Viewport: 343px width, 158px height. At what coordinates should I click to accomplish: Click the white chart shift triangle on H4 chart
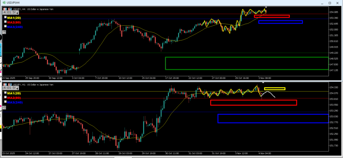click(x=266, y=7)
